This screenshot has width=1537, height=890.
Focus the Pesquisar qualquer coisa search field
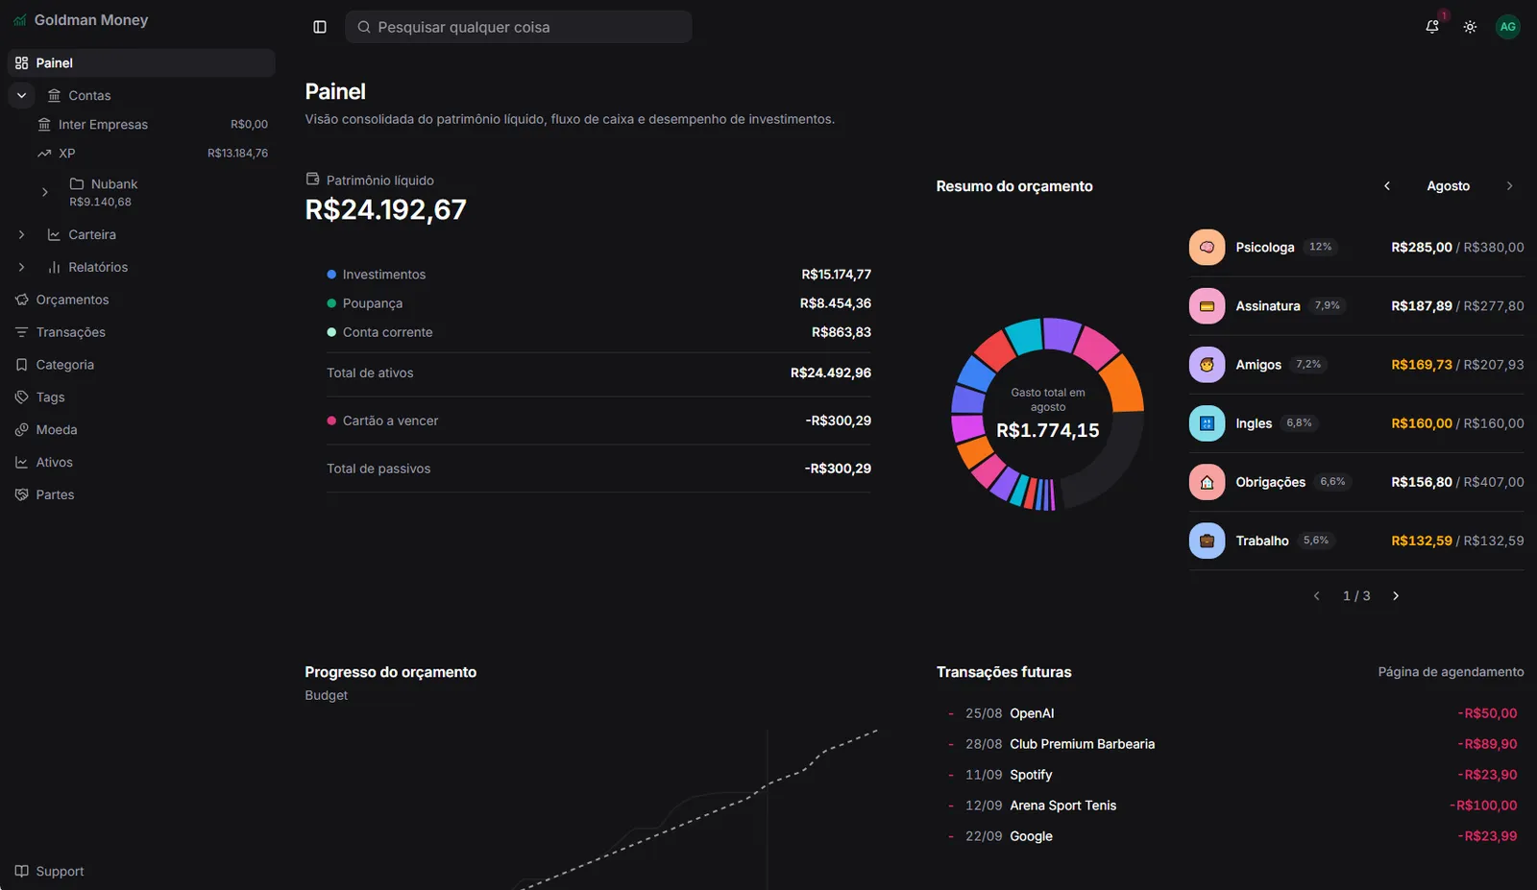pos(519,27)
